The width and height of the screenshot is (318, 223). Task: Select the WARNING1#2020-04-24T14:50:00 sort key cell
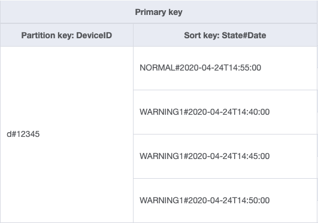(x=225, y=200)
